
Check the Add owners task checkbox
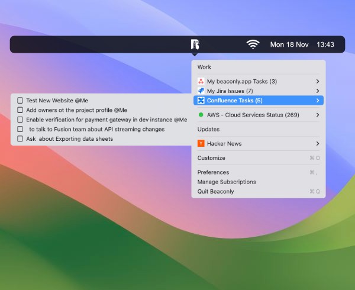click(x=20, y=110)
